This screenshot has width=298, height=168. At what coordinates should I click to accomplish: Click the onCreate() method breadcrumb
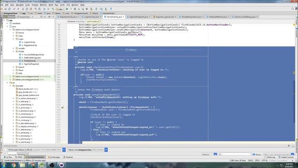[94, 21]
